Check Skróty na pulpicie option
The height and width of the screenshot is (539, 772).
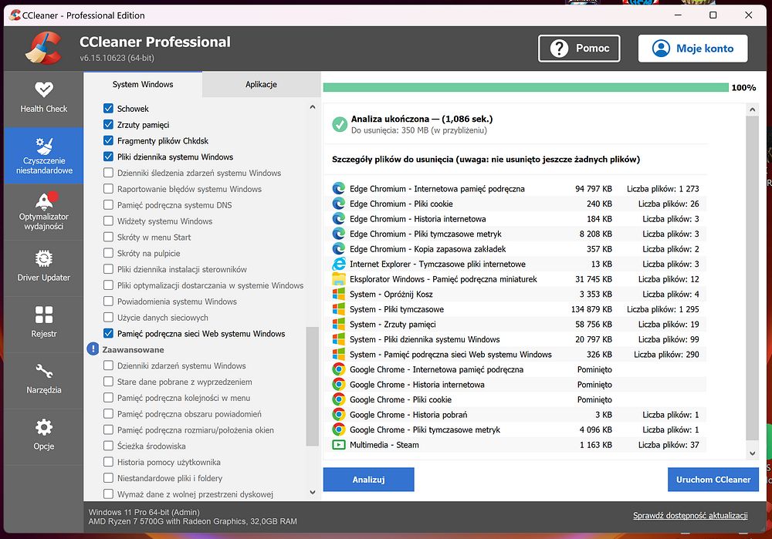coord(108,253)
